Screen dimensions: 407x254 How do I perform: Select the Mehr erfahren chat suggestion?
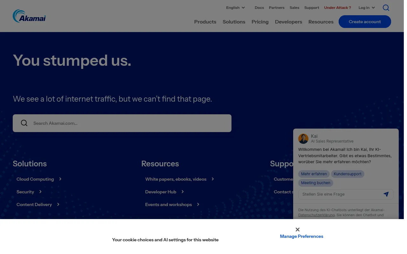coord(314,174)
